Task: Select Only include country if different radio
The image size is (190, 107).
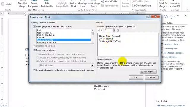Action: (x=37, y=61)
